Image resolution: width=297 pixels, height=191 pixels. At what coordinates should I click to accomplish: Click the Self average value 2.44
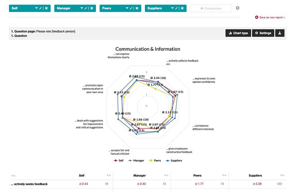tap(83, 184)
